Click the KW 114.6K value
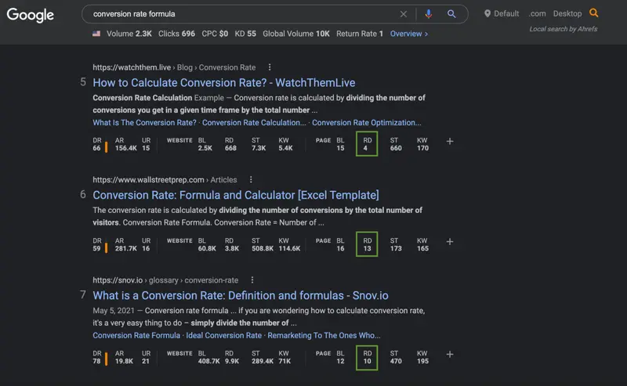 coord(289,248)
